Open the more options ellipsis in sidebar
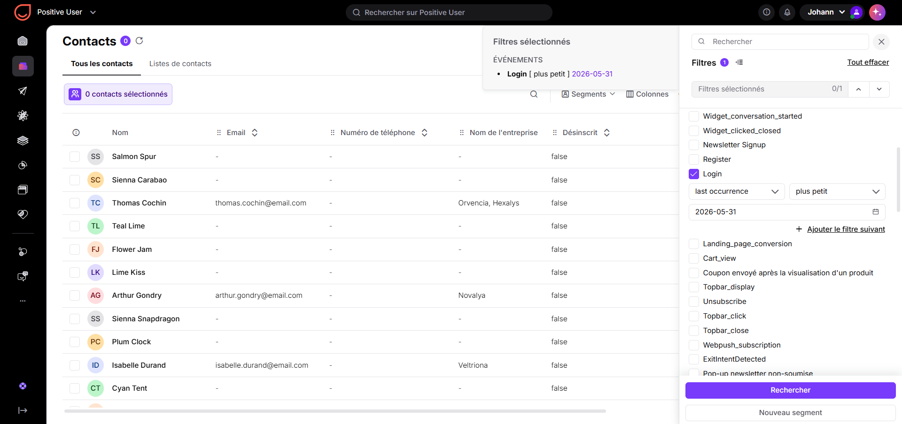Screen dimensions: 902x424 click(x=23, y=301)
